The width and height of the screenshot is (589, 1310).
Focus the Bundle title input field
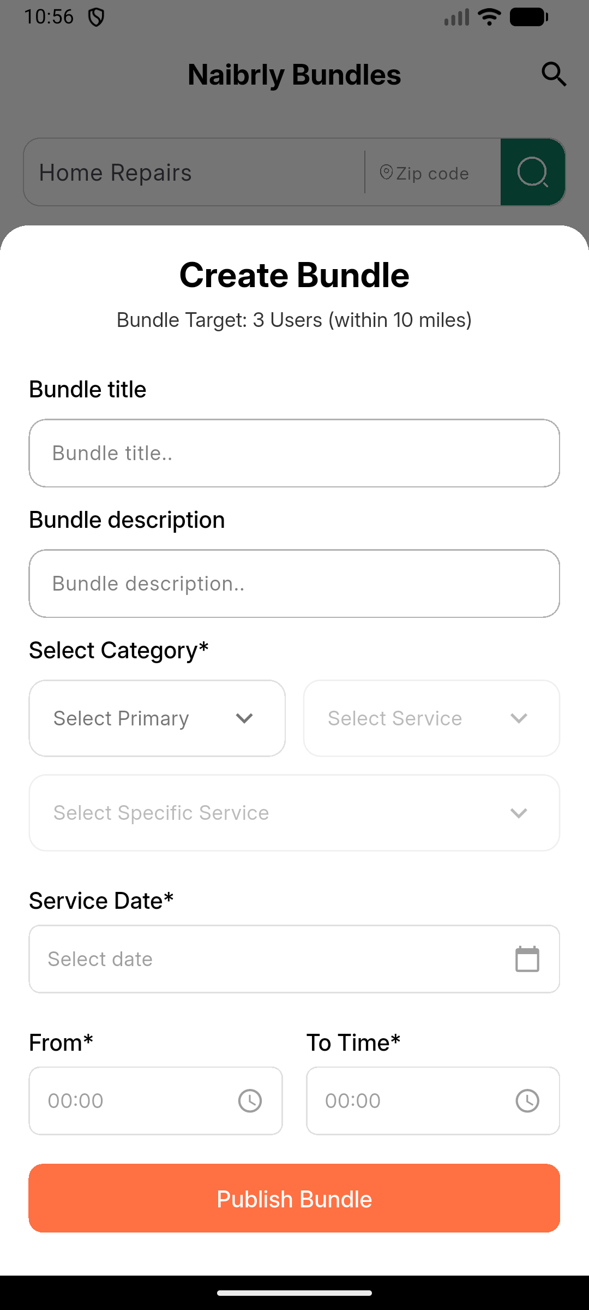tap(294, 453)
